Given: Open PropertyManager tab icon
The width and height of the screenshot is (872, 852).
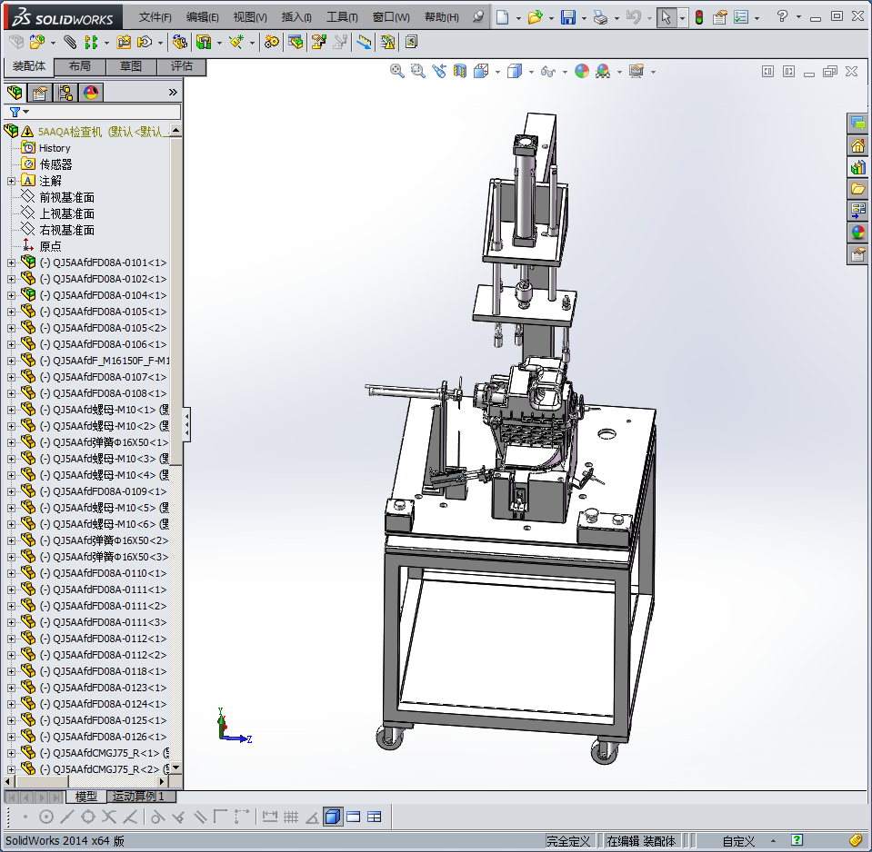Looking at the screenshot, I should pyautogui.click(x=39, y=93).
